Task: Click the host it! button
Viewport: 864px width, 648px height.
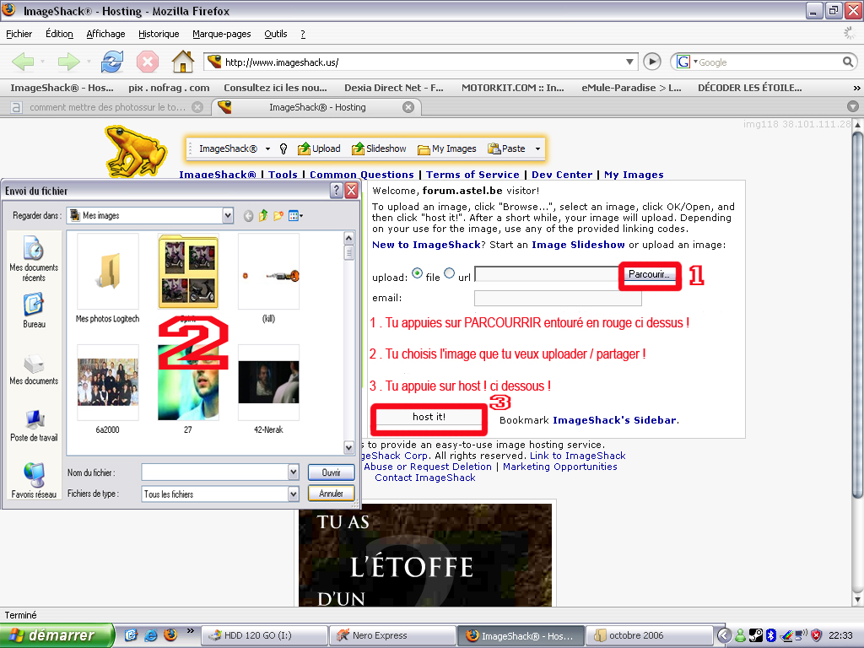Action: click(429, 417)
